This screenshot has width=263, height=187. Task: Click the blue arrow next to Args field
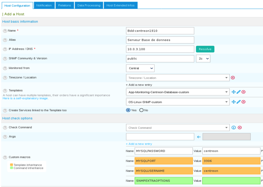click(x=199, y=137)
